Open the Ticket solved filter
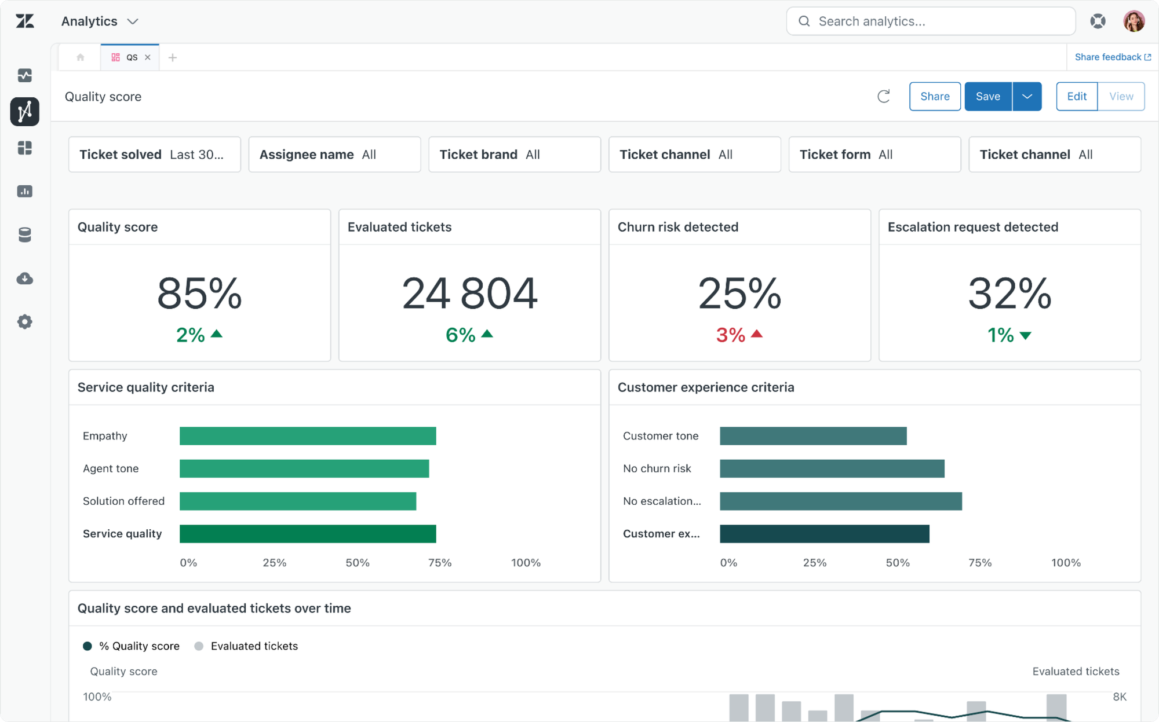Viewport: 1159px width, 722px height. point(155,155)
